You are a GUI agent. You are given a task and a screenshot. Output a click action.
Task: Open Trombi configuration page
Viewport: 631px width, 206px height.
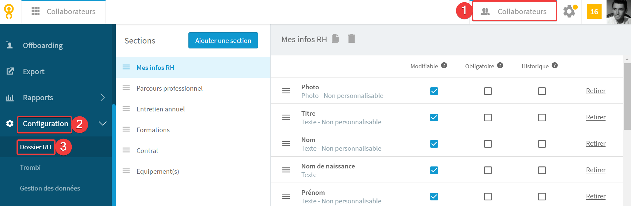coord(30,167)
